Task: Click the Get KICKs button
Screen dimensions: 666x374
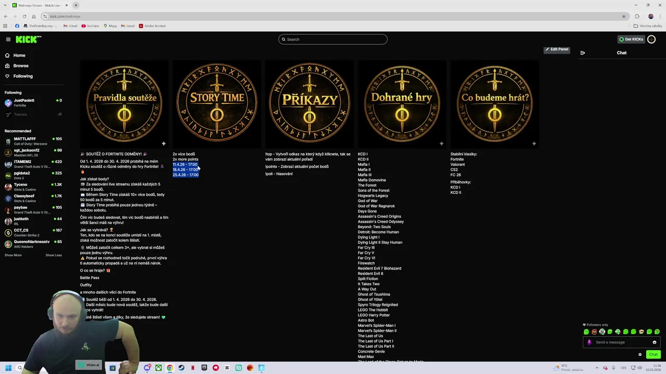Action: point(631,39)
